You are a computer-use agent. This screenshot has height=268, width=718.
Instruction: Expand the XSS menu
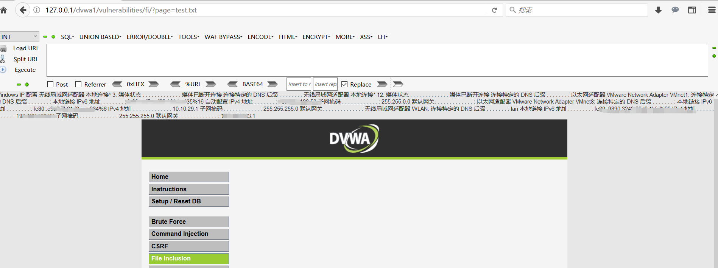click(x=366, y=37)
